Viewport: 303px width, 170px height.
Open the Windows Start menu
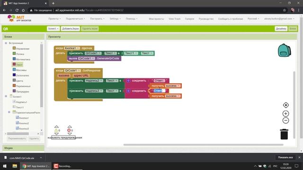tap(5, 166)
